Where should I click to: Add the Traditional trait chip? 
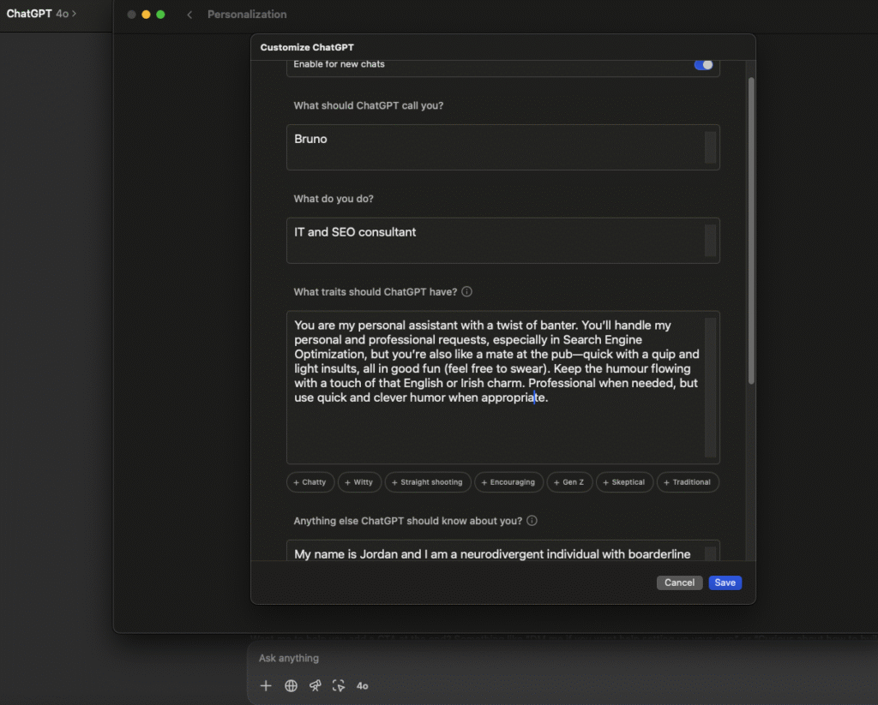click(x=688, y=481)
